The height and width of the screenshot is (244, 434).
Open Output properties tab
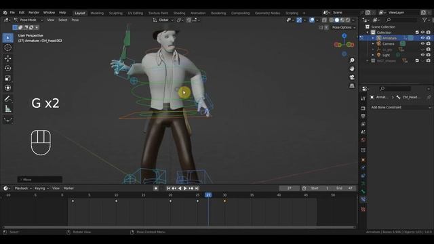[x=363, y=116]
